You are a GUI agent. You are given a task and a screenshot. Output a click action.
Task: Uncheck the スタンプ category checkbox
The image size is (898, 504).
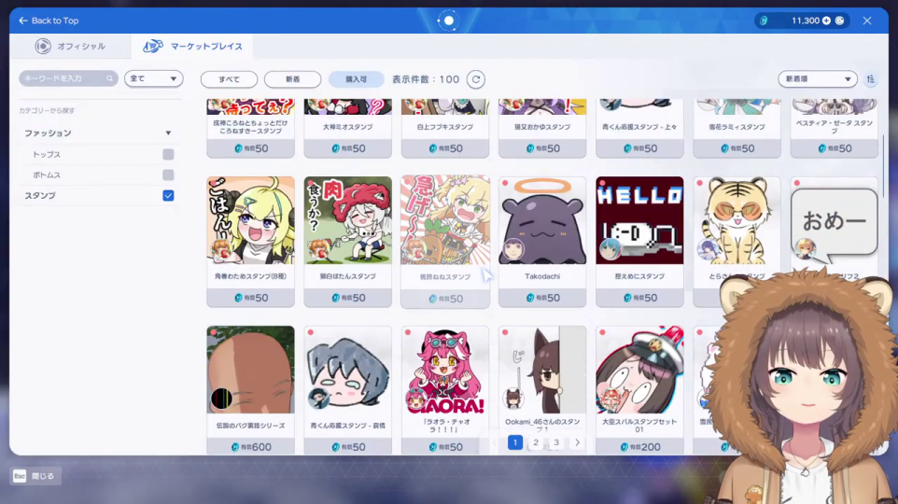coord(168,195)
